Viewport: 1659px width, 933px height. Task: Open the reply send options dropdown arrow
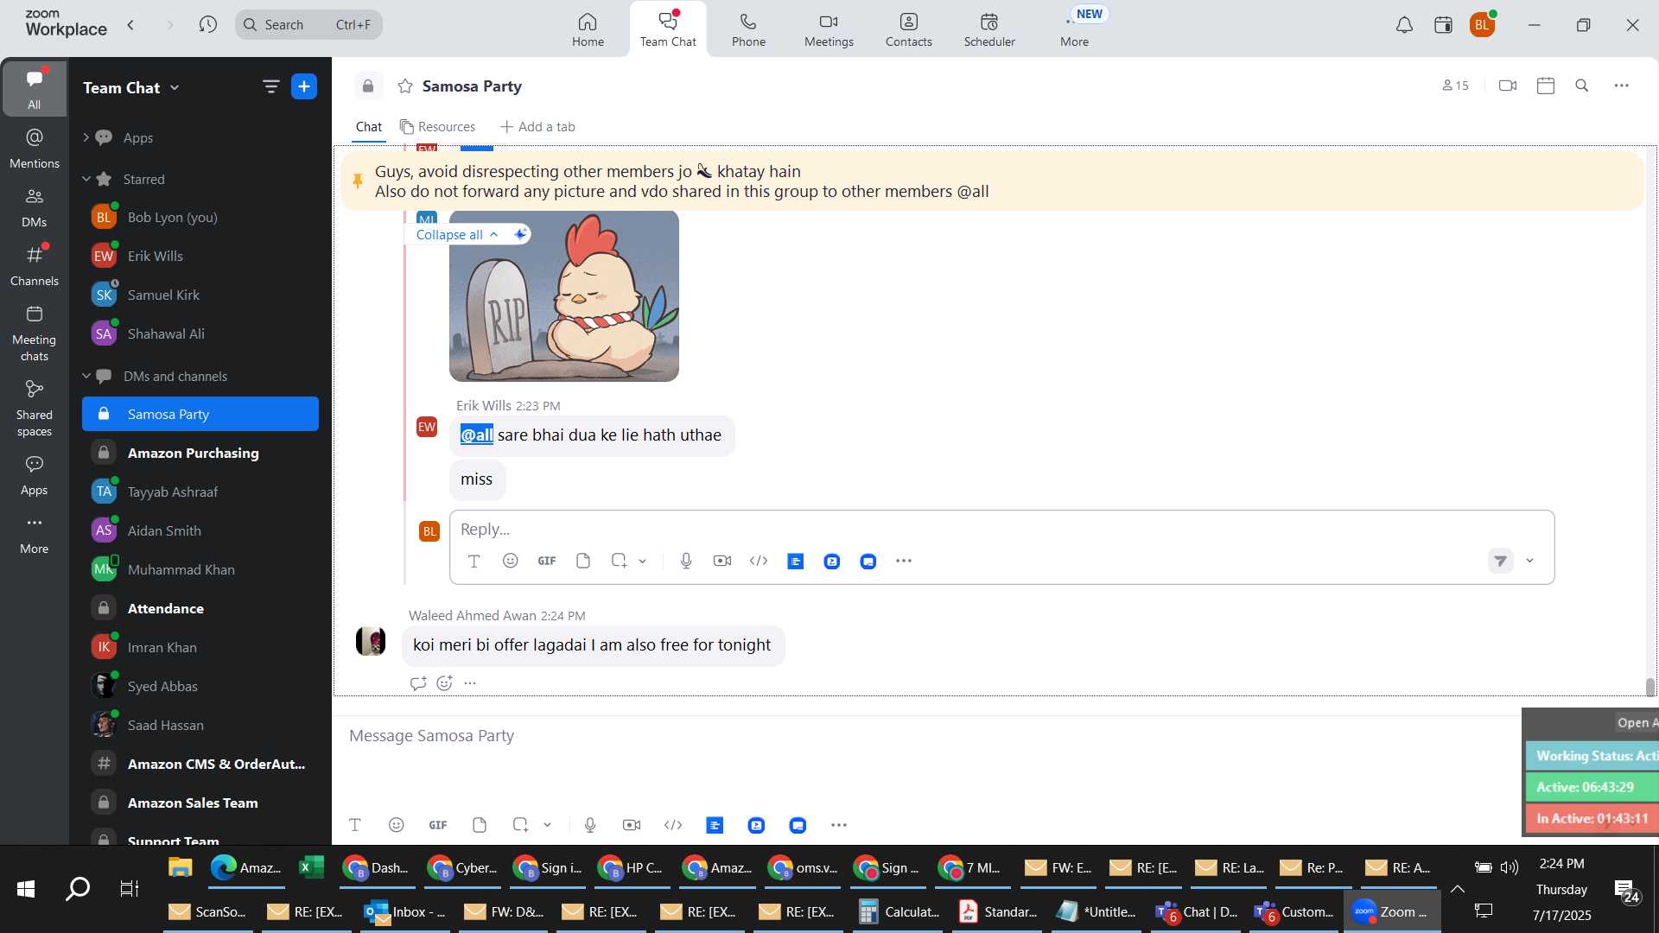[1529, 561]
